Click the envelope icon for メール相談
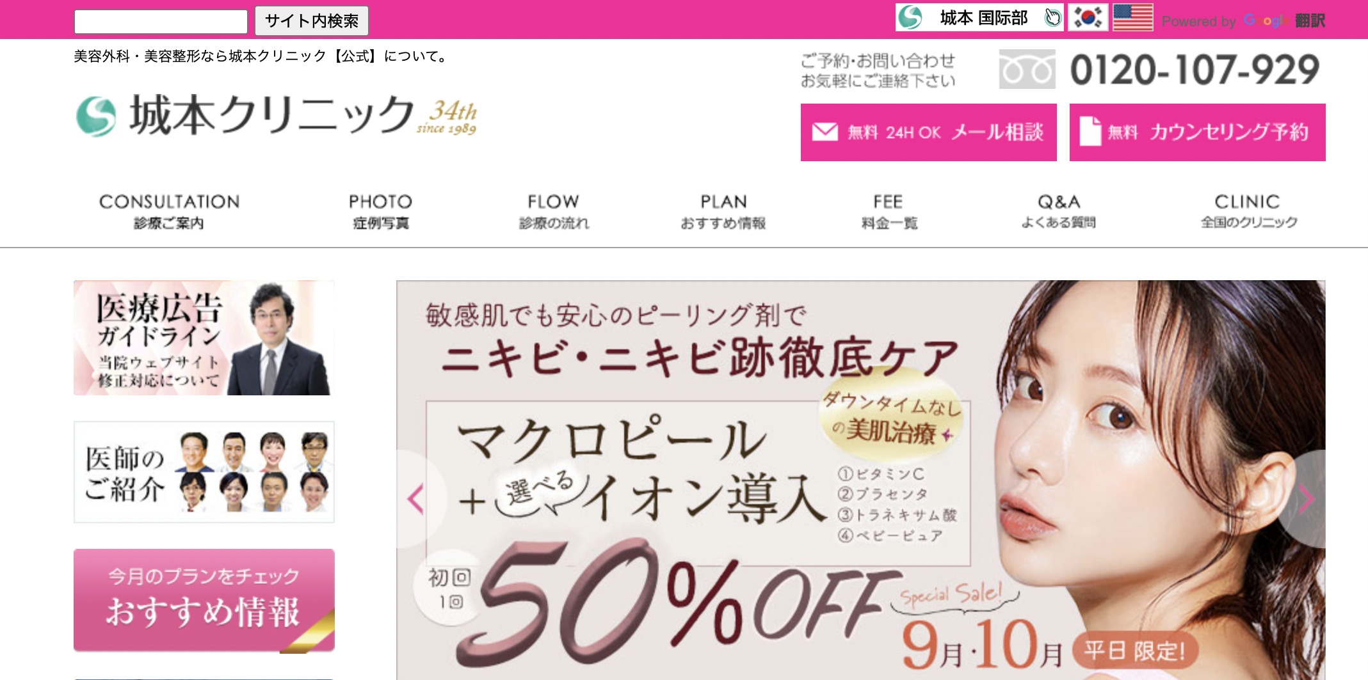This screenshot has height=680, width=1368. click(825, 132)
